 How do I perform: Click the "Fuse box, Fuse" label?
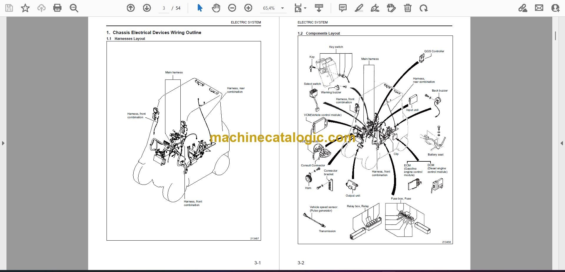401,199
